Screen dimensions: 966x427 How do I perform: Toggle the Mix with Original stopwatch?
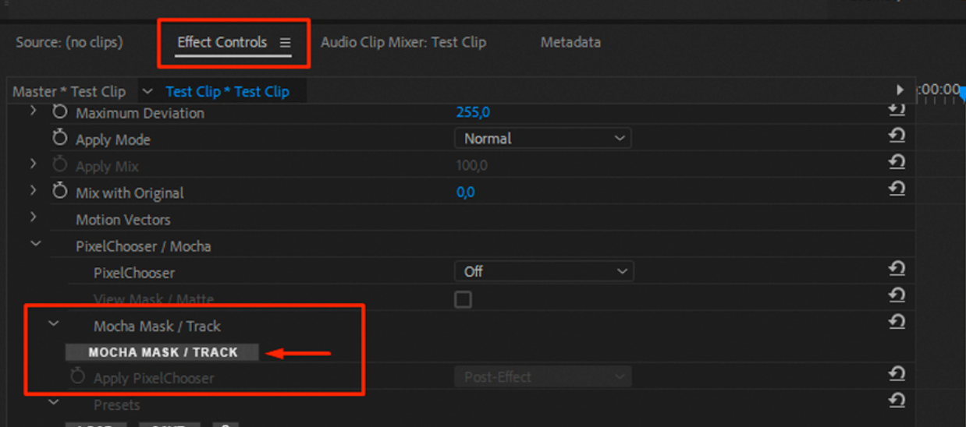point(60,192)
